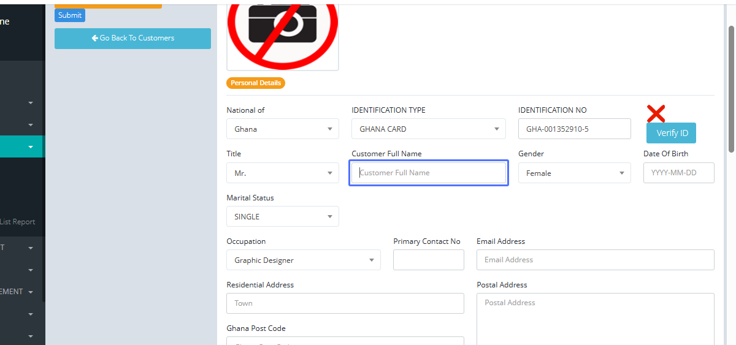
Task: Open the Occupation dropdown showing Graphic Designer
Action: pyautogui.click(x=303, y=260)
